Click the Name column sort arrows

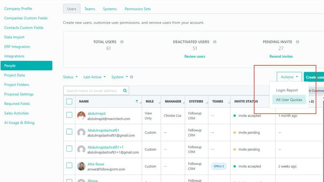click(x=137, y=101)
